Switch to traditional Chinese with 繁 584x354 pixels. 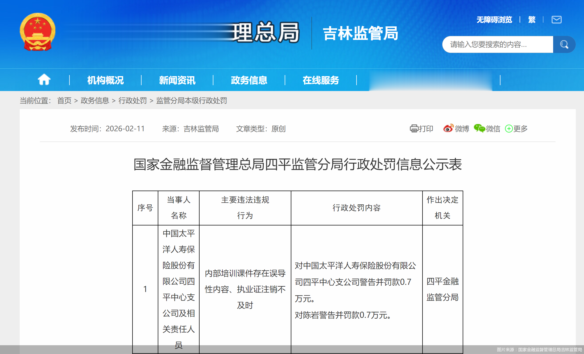[x=532, y=20]
